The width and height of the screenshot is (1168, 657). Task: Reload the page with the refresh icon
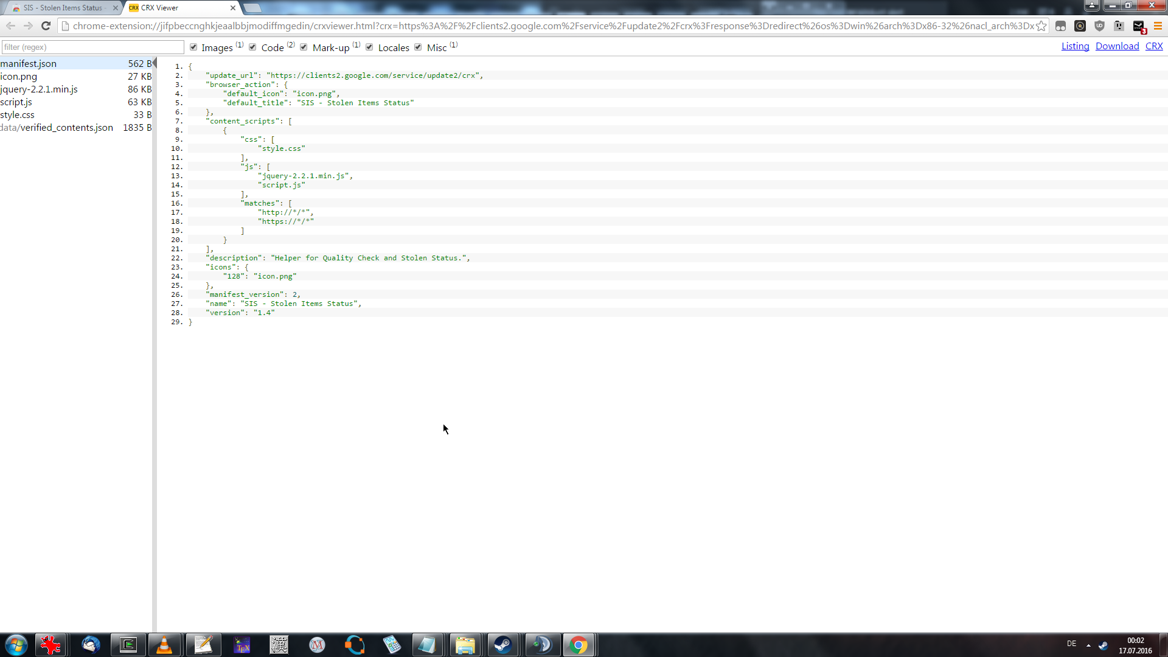click(x=46, y=26)
